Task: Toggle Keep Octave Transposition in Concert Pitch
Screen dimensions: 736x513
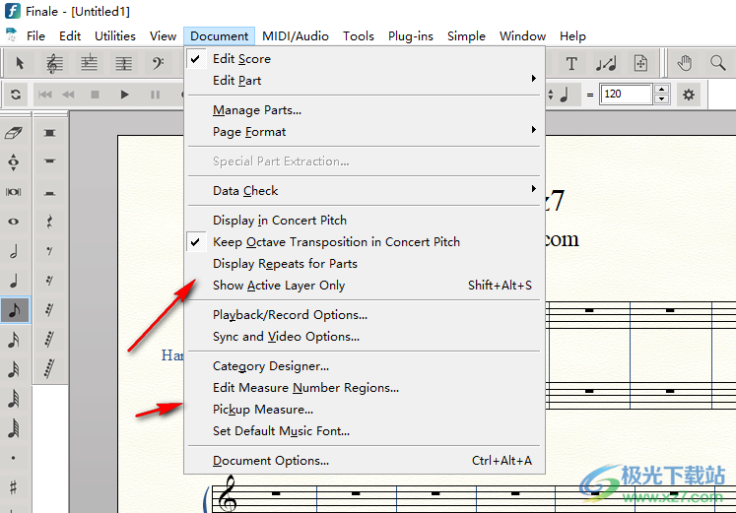Action: pos(336,242)
